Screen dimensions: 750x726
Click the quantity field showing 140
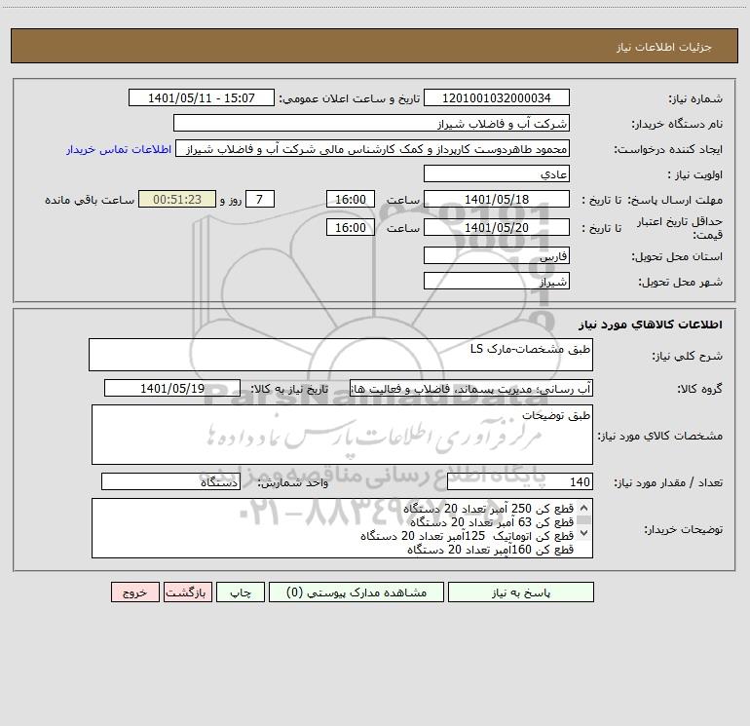click(x=520, y=482)
